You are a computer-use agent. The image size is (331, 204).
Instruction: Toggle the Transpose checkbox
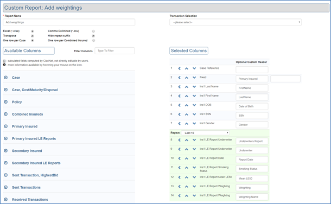coord(33,36)
